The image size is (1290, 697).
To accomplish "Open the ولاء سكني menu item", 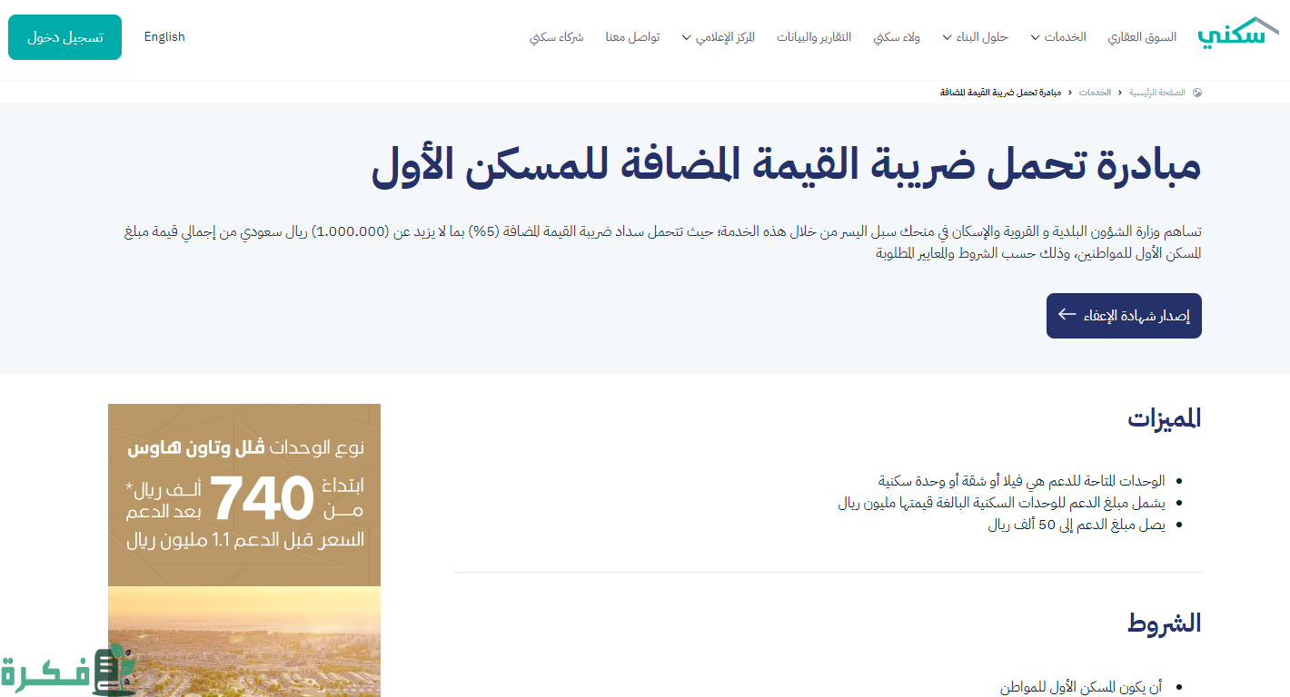I will tap(897, 37).
